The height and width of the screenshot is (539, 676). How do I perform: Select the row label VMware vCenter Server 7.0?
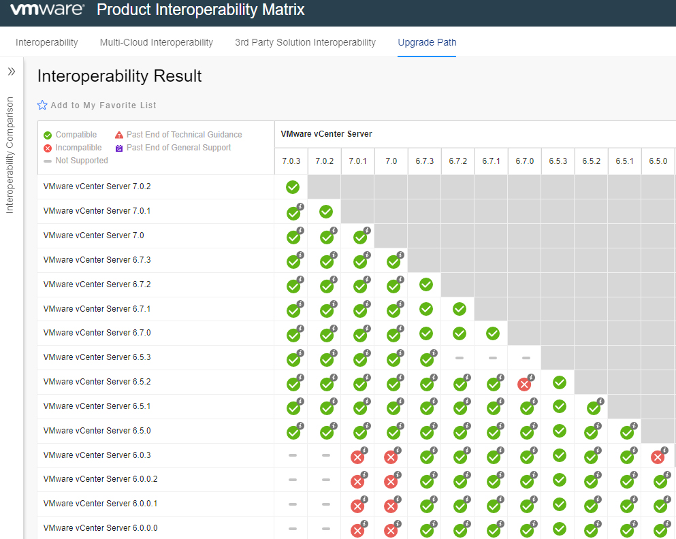[93, 235]
